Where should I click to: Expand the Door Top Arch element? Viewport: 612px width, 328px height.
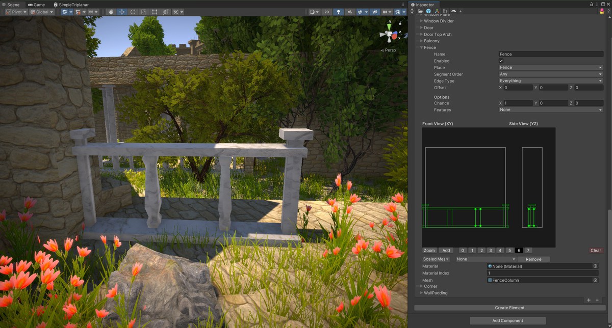coord(421,34)
